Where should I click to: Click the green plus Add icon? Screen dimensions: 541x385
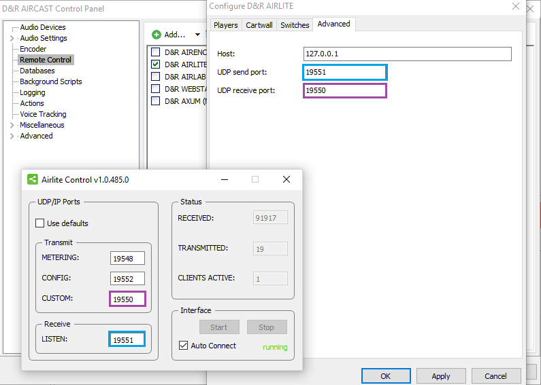click(156, 35)
